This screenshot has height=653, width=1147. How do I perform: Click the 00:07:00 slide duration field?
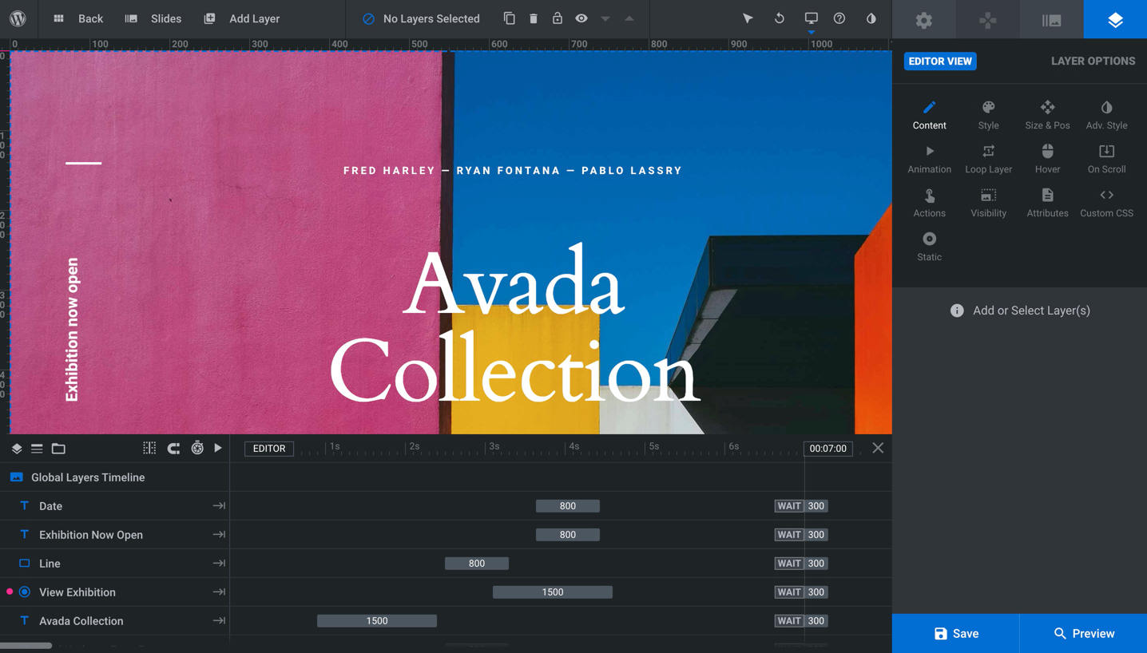coord(828,449)
